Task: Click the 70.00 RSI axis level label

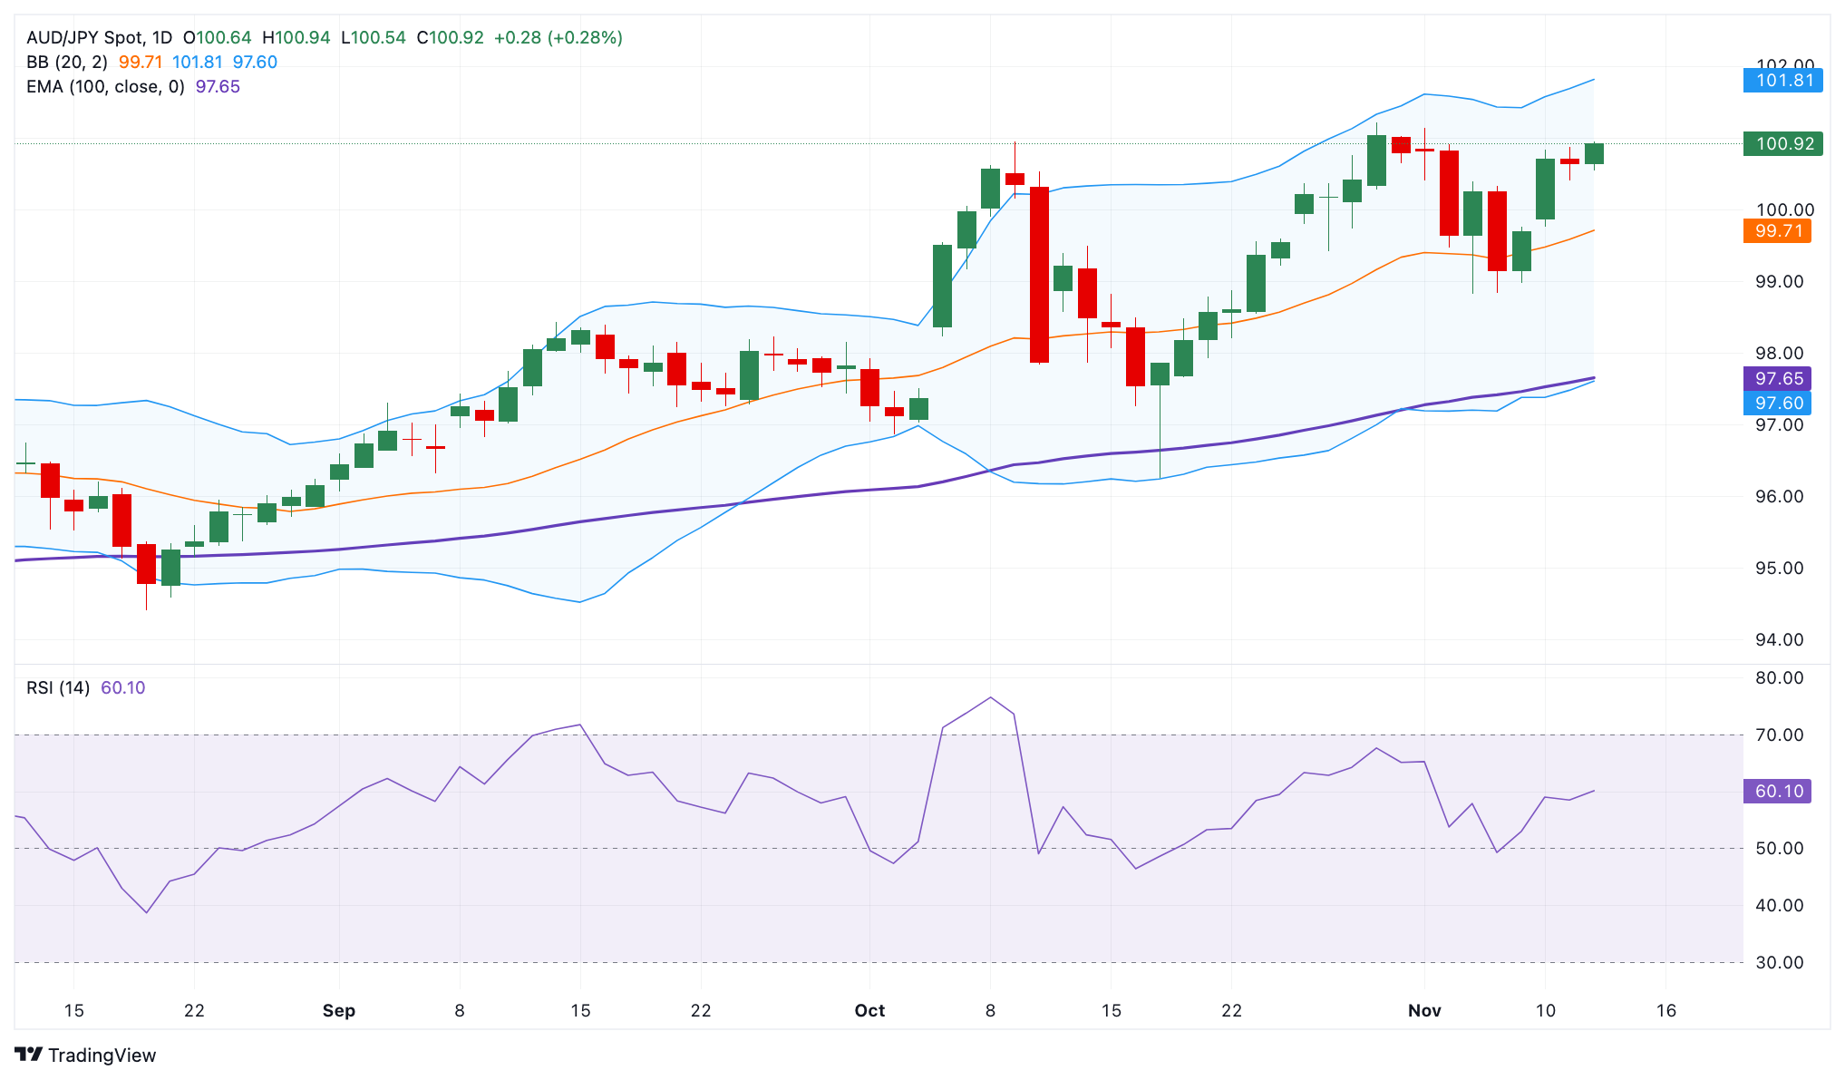Action: tap(1779, 735)
